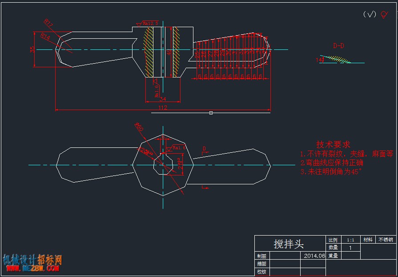
Task: Select the Ra1.6 symbol near keyed hole
Action: [x=176, y=148]
